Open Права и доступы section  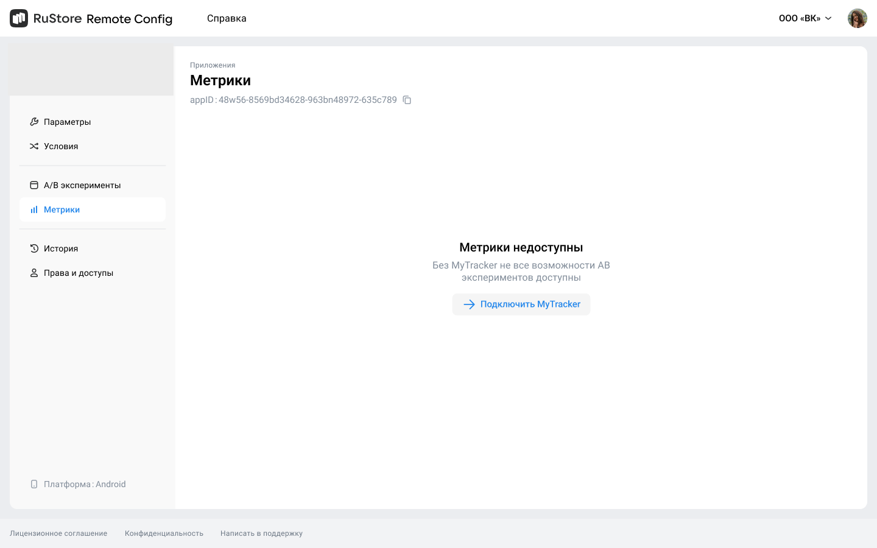click(x=93, y=273)
